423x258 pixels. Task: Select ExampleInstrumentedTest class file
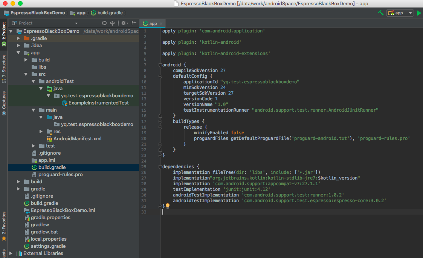[98, 103]
